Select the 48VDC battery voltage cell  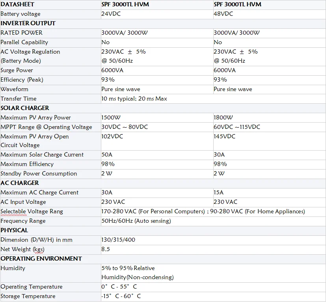(270, 14)
